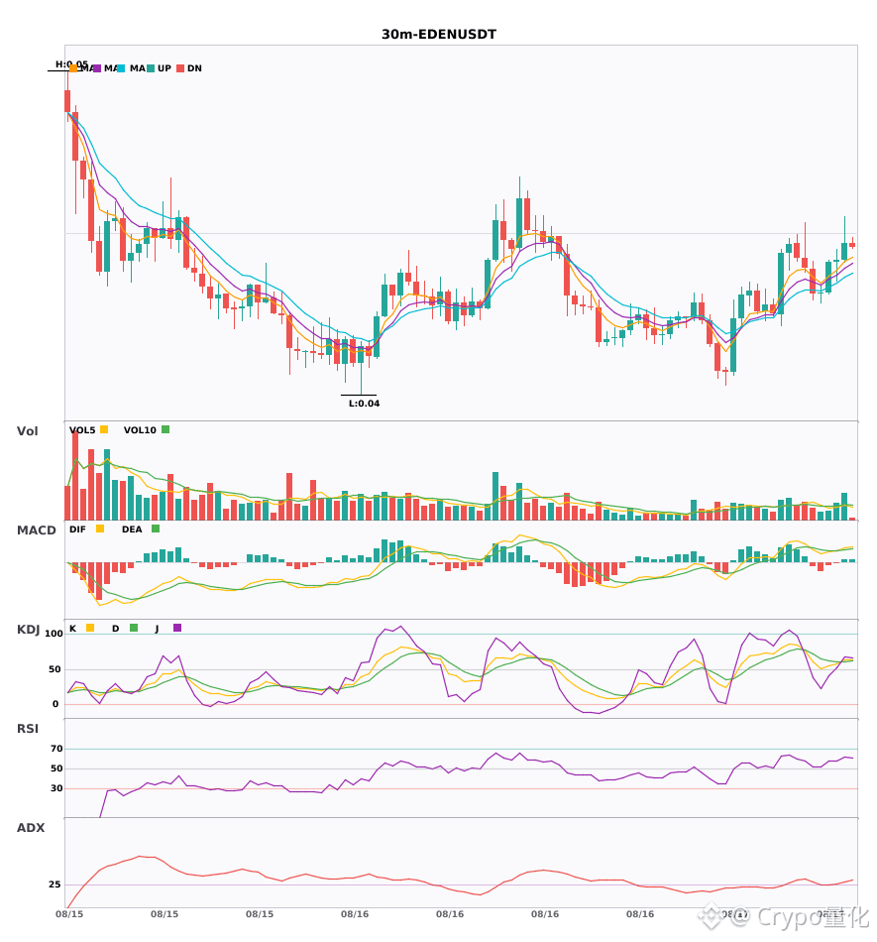Click the 70 axis value on RSI
Image resolution: width=877 pixels, height=942 pixels.
coord(56,749)
